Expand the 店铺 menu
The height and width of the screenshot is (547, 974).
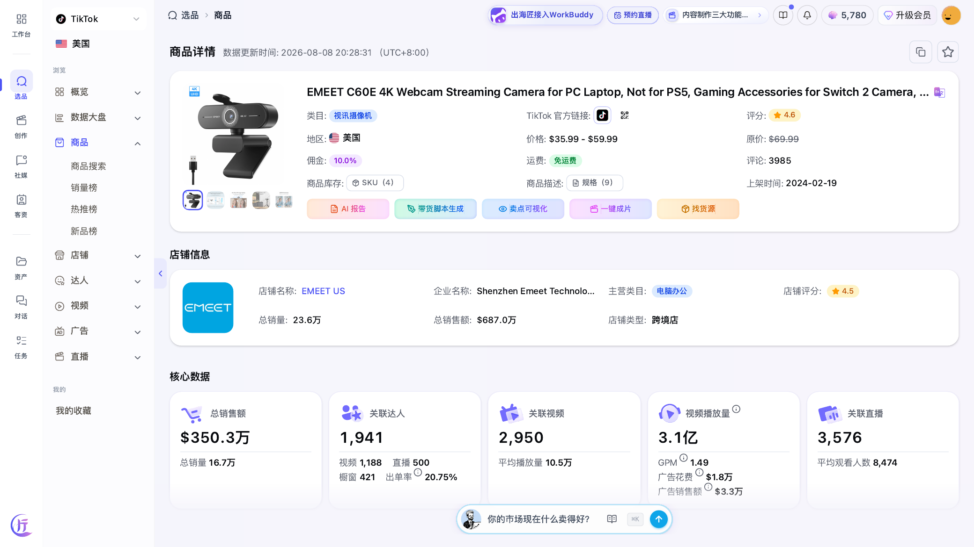coord(98,255)
